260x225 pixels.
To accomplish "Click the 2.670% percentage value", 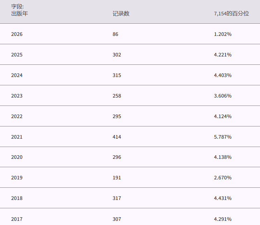I will coord(223,178).
